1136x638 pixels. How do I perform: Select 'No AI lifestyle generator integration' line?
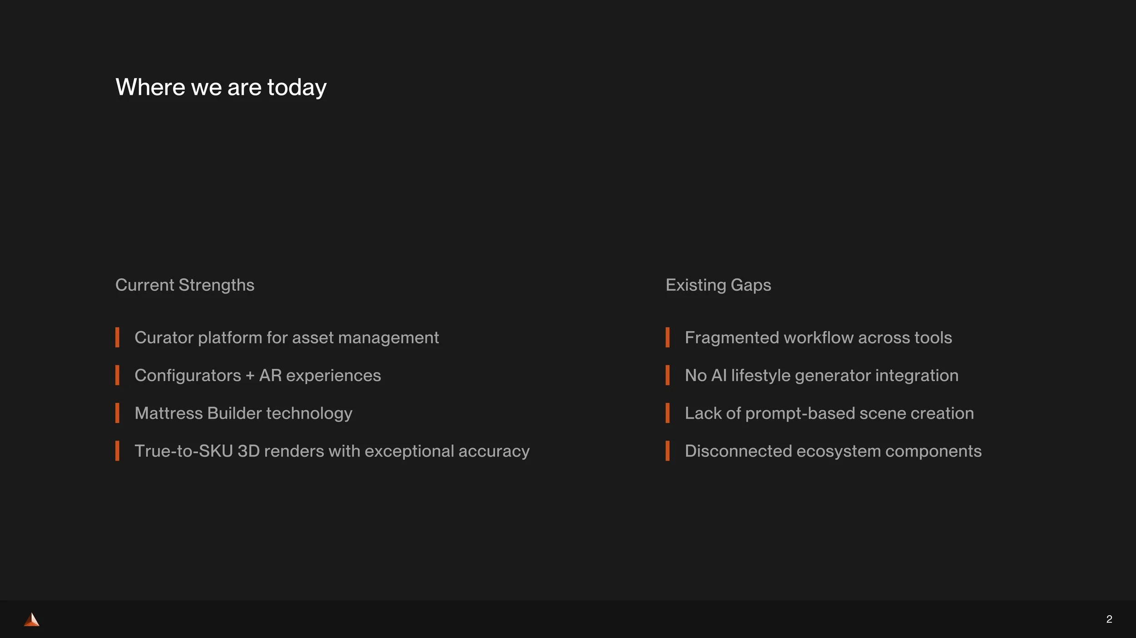(822, 375)
